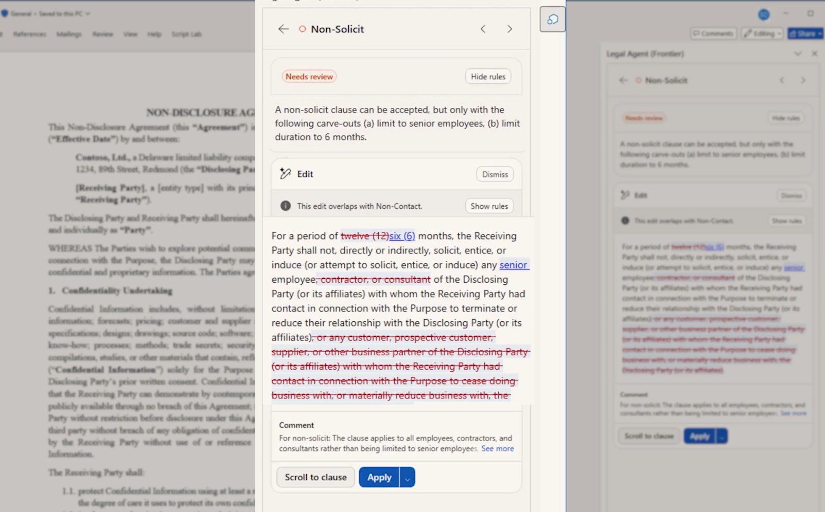Dismiss the suggested edit
Image resolution: width=825 pixels, height=512 pixels.
pos(495,174)
